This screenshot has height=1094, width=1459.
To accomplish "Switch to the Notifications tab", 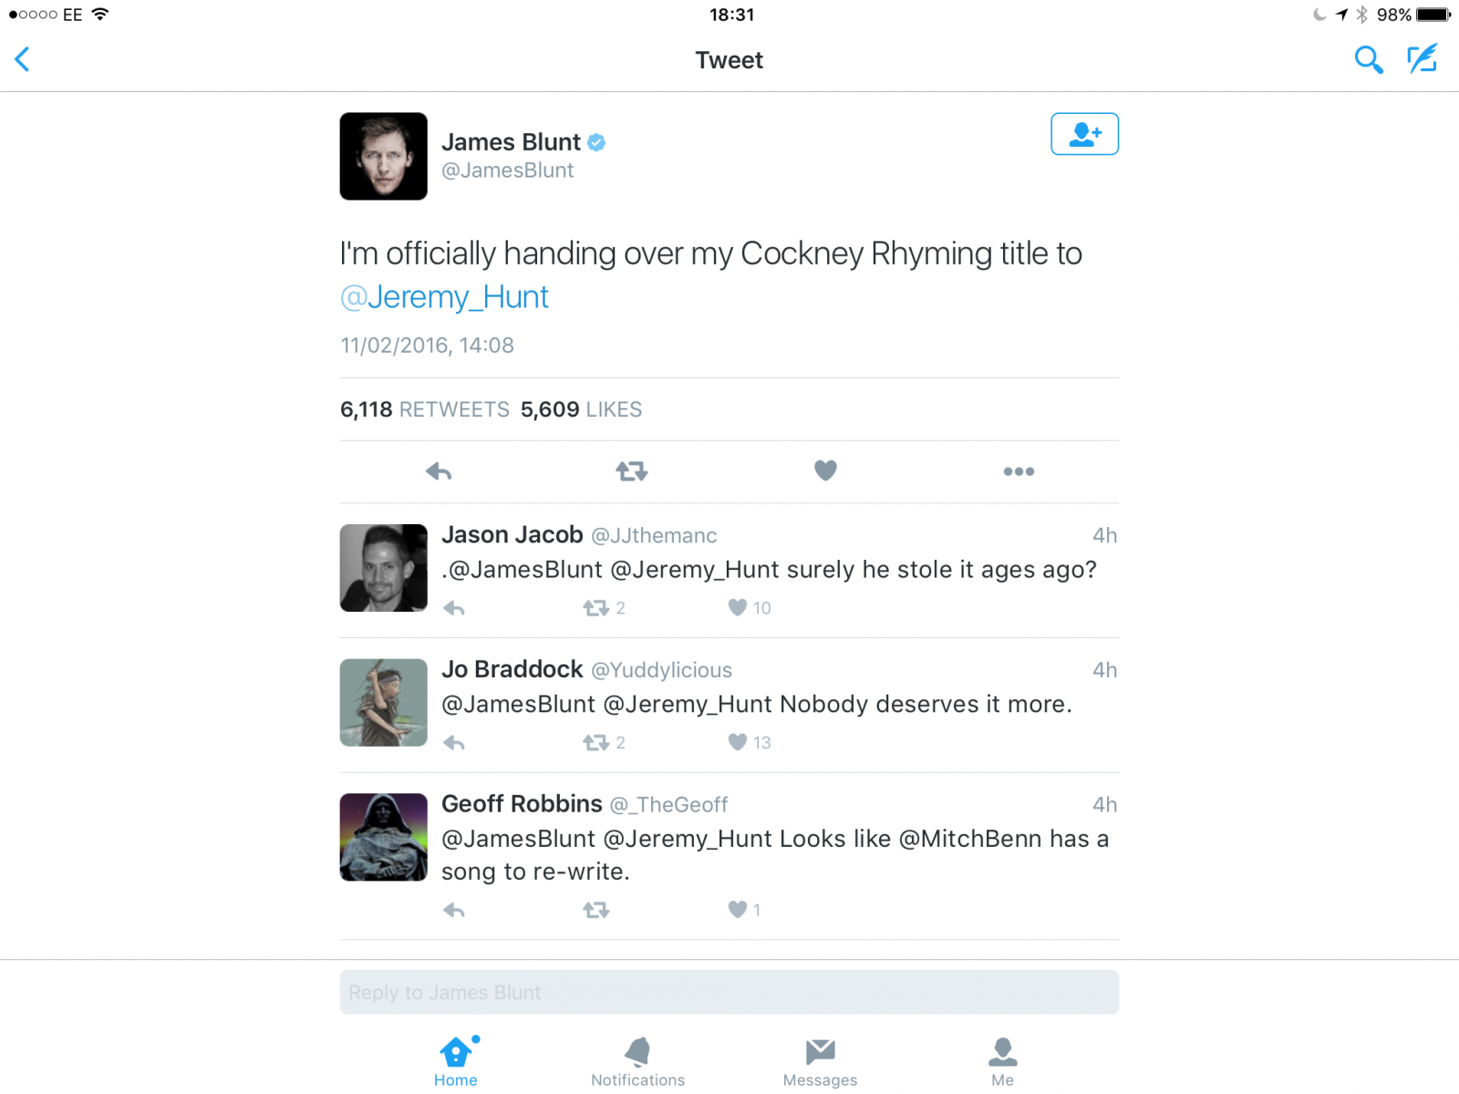I will (x=637, y=1062).
